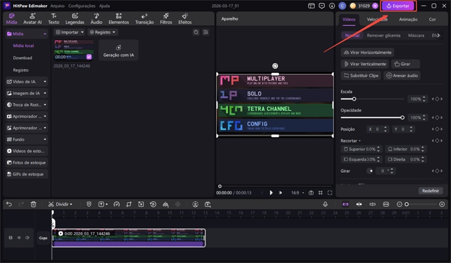
Task: Toggle the media thumbnail checkbox
Action: pos(89,57)
